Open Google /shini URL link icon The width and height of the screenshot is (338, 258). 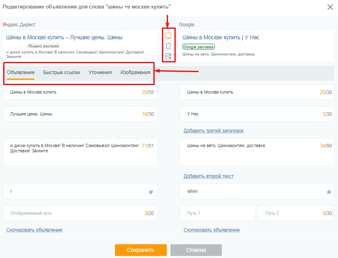point(329,192)
